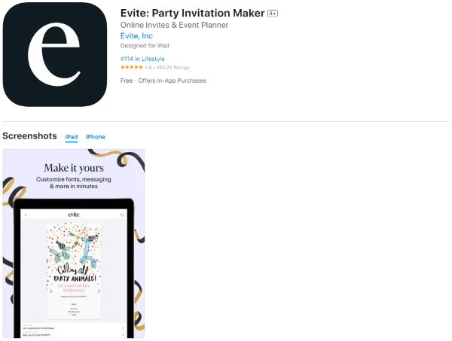Click the 4+ age rating badge
This screenshot has height=341, width=452.
coord(273,14)
